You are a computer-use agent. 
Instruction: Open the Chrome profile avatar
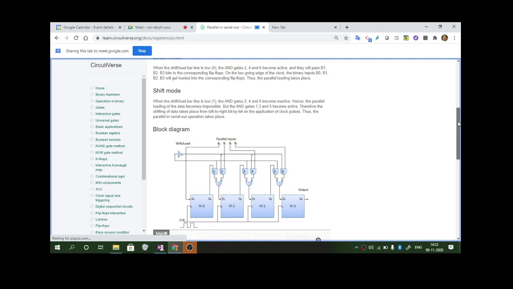click(444, 38)
